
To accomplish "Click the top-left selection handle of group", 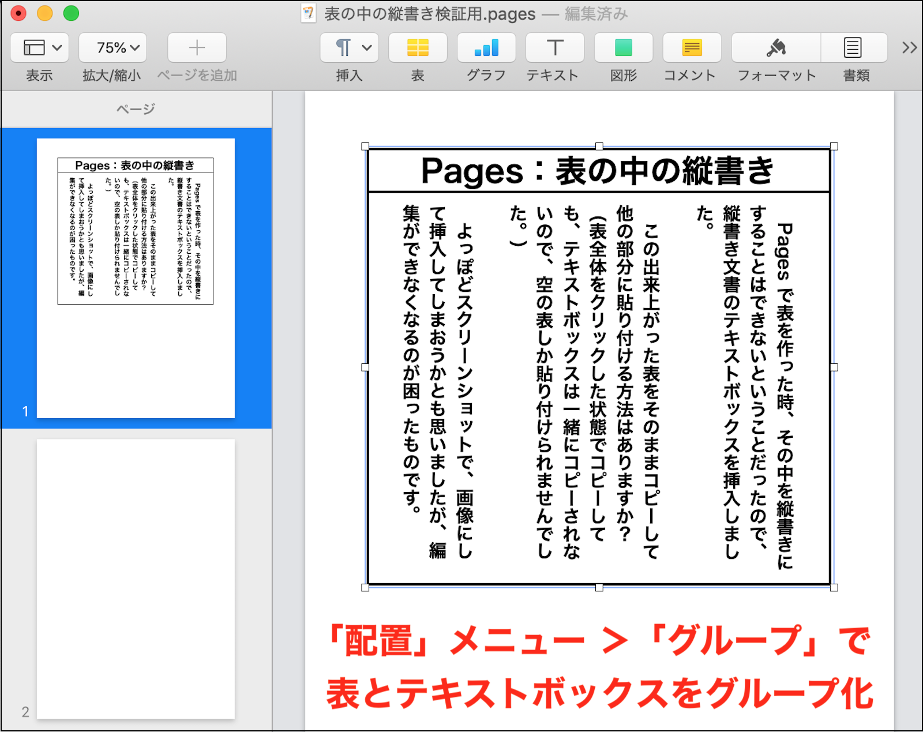I will [365, 147].
